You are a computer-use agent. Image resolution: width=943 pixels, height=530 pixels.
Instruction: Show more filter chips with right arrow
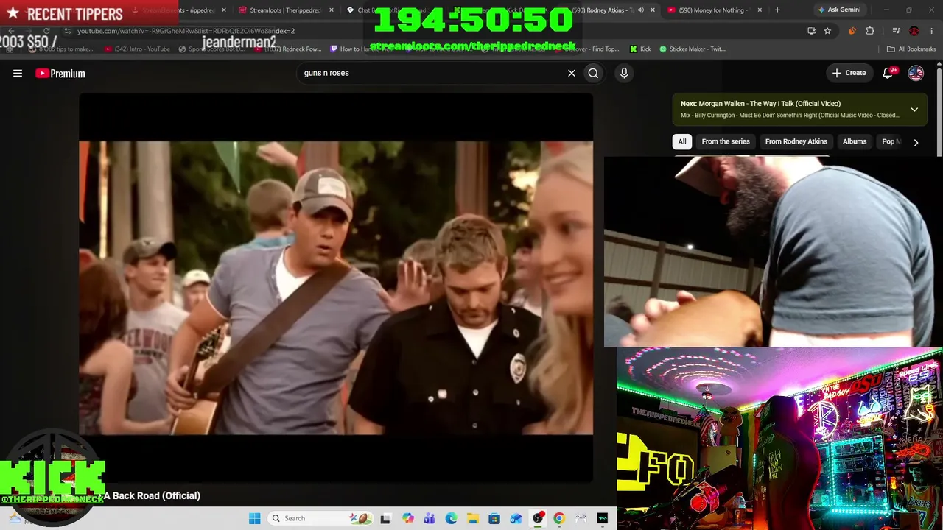(916, 142)
